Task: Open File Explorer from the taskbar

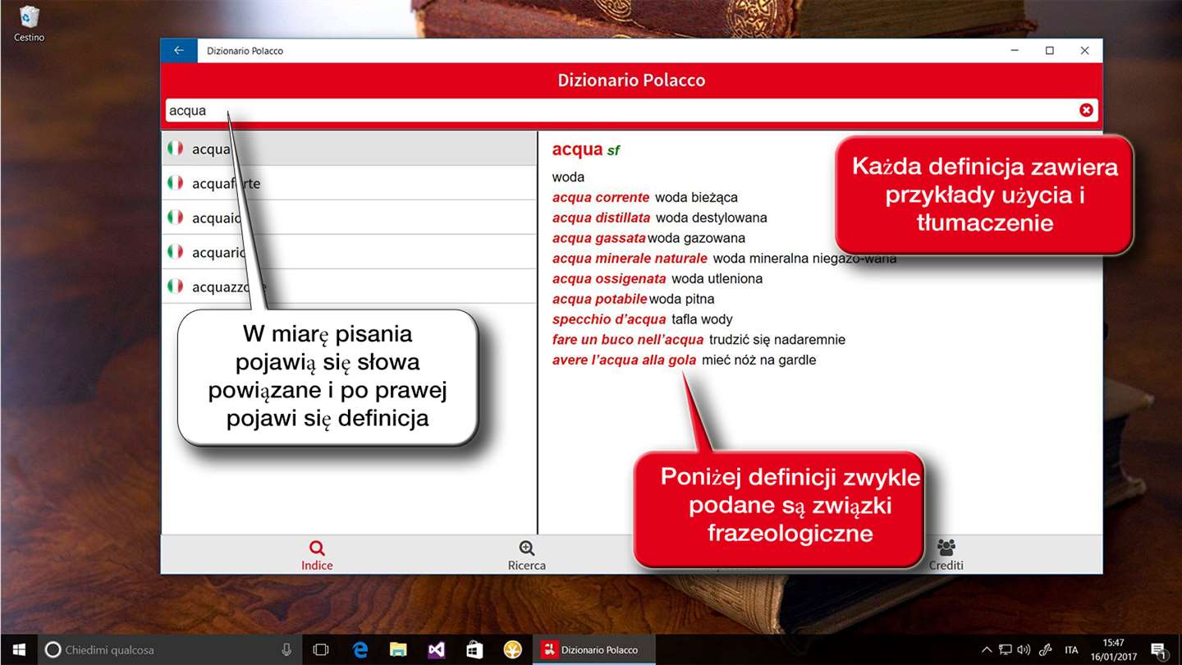Action: click(x=398, y=649)
